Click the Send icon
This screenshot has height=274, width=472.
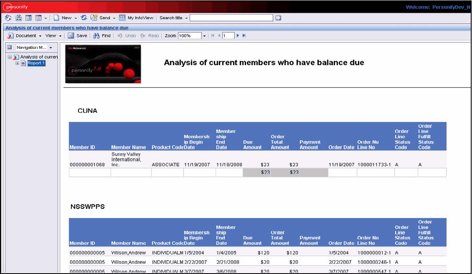pos(94,18)
